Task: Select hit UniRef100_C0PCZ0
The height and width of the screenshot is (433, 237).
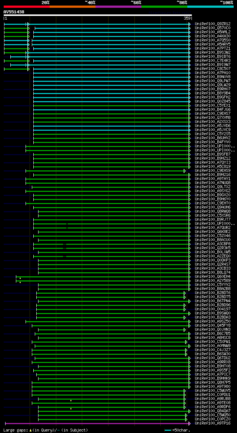Action: (213, 419)
